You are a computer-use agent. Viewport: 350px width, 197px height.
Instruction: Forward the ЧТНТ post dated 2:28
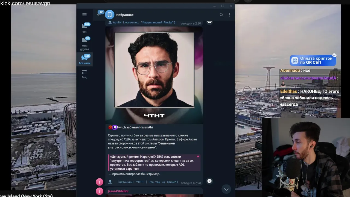pos(209,181)
